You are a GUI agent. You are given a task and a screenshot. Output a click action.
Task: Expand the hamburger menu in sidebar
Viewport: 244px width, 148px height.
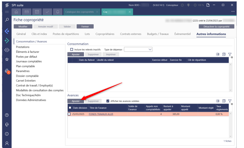tap(7, 12)
